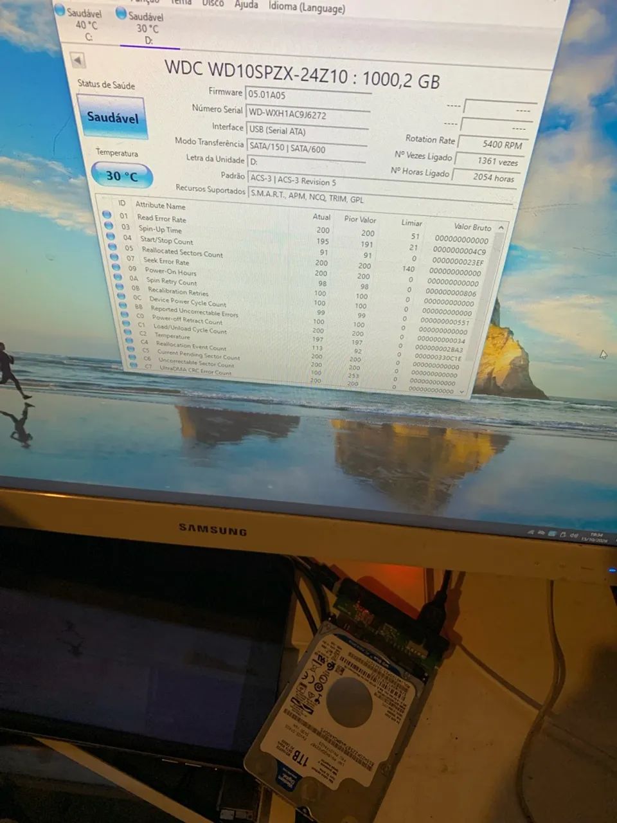Click raw value 0000000004C9

point(459,251)
